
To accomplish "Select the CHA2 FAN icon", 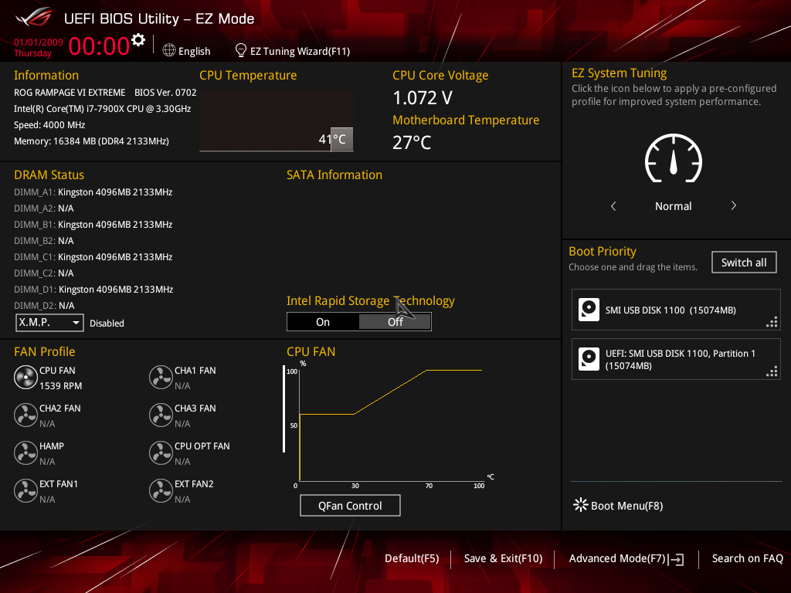I will pyautogui.click(x=25, y=415).
